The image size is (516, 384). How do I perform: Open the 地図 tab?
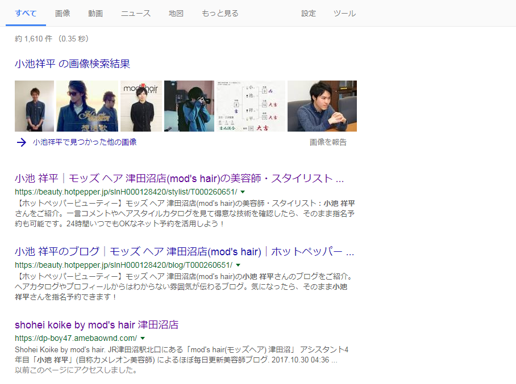coord(176,14)
